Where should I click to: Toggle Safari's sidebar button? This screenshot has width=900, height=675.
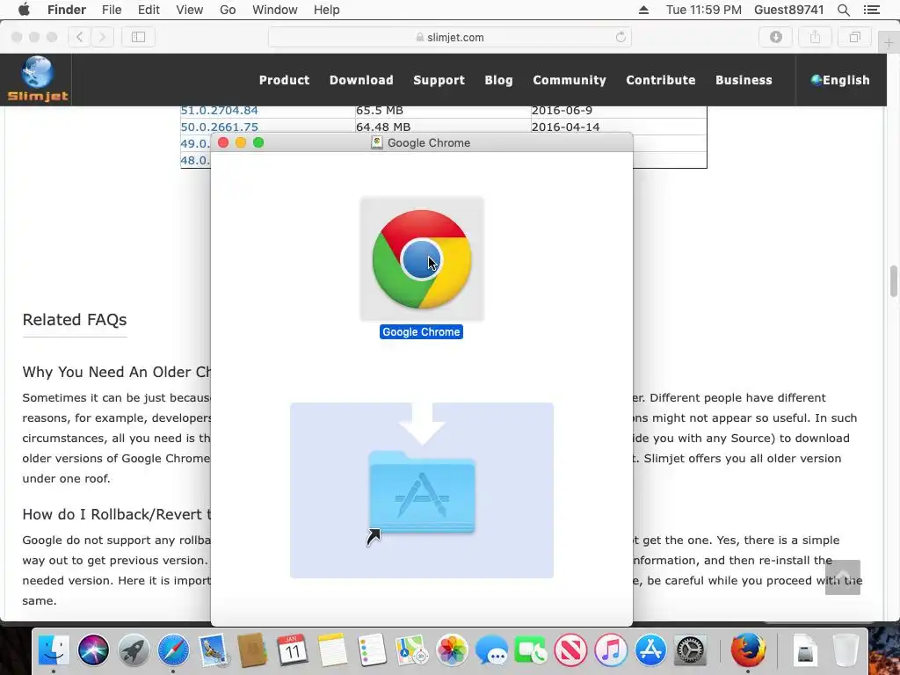138,37
